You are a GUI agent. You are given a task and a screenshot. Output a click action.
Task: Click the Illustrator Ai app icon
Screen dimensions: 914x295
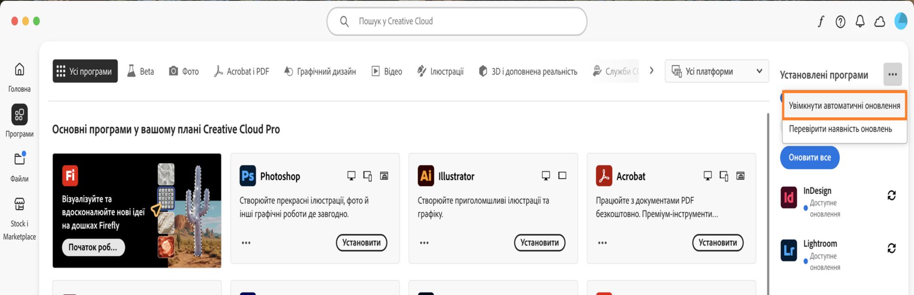coord(426,176)
